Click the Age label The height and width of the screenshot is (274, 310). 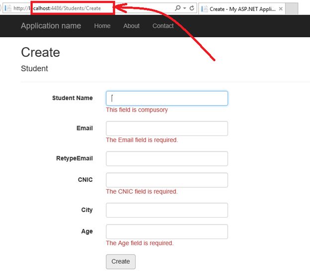coord(87,231)
